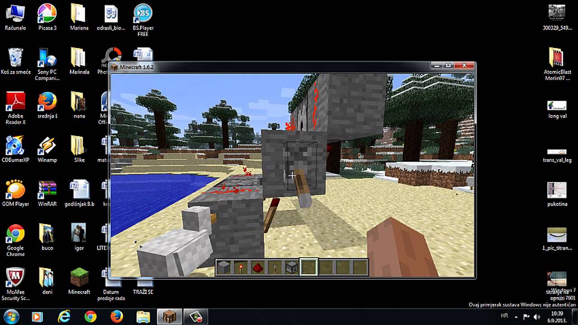This screenshot has height=325, width=578.
Task: Open the deni folder
Action: [47, 281]
